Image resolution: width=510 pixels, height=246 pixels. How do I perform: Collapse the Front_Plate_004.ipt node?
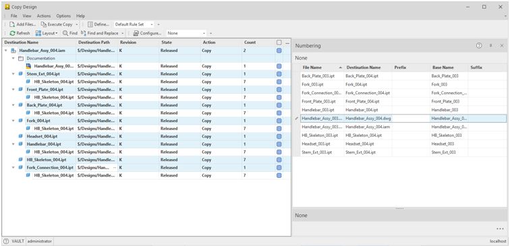pyautogui.click(x=13, y=90)
